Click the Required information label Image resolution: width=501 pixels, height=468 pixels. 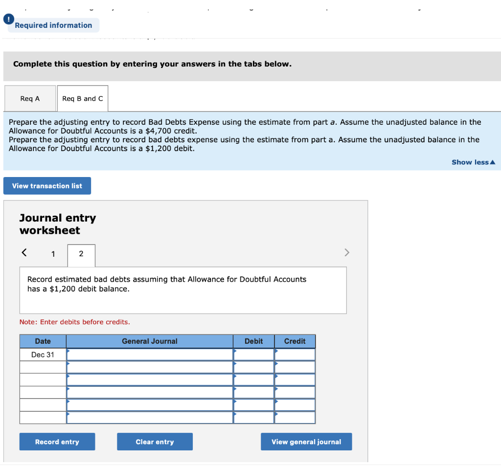pos(53,25)
